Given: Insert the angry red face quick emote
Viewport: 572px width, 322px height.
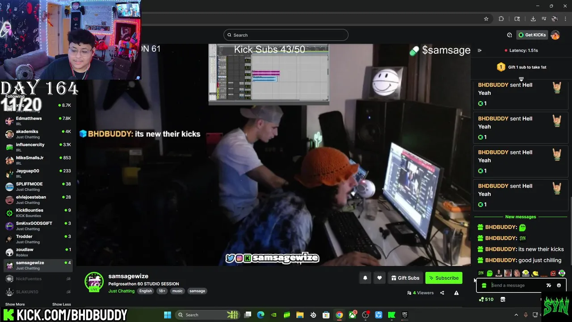Looking at the screenshot, I should (x=553, y=273).
